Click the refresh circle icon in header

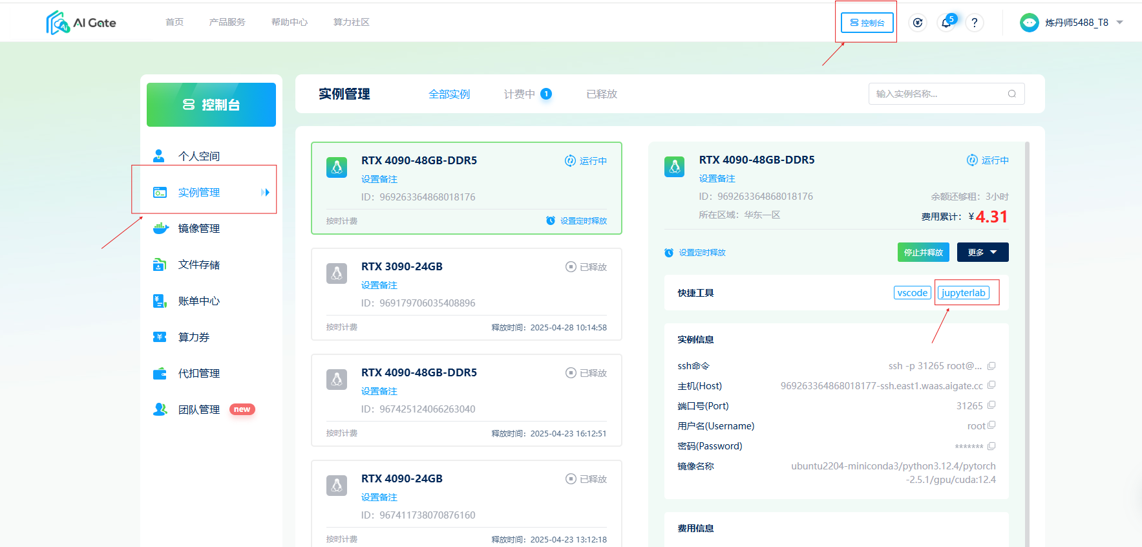918,23
